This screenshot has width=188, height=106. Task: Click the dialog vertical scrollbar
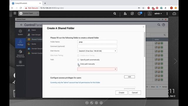pos(145,44)
